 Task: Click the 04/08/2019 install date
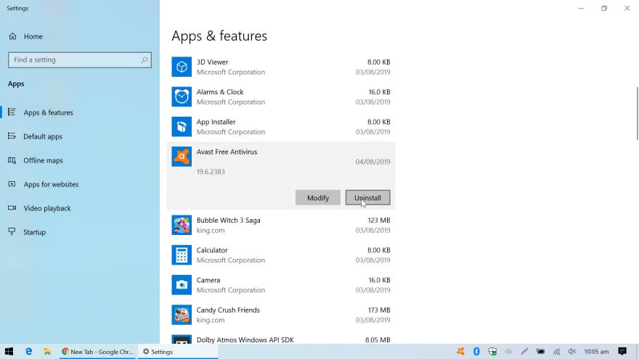tap(373, 162)
